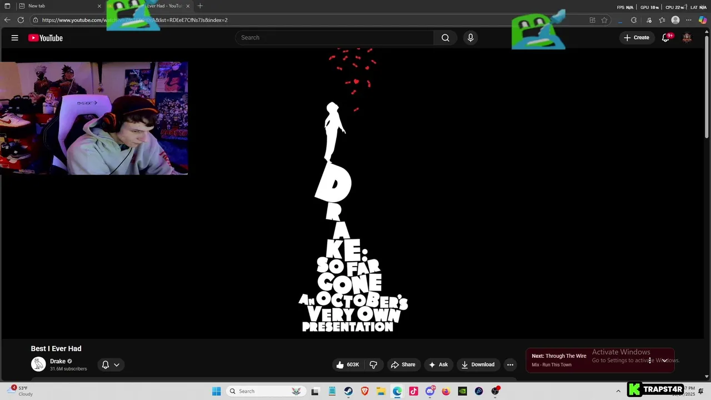711x400 pixels.
Task: Open Firefox from taskbar
Action: (446, 391)
